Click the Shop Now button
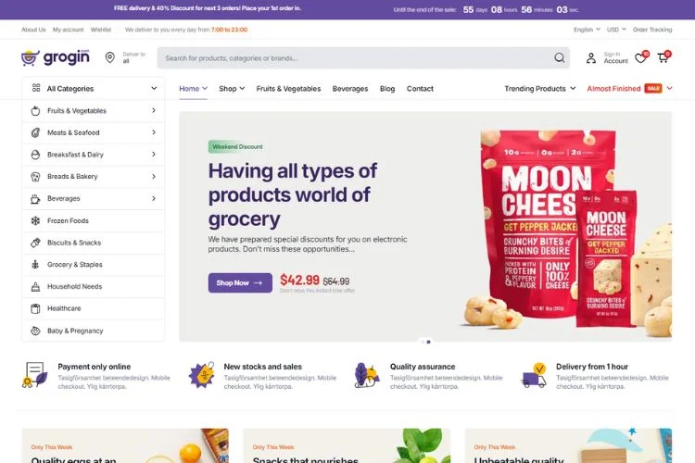 coord(240,282)
